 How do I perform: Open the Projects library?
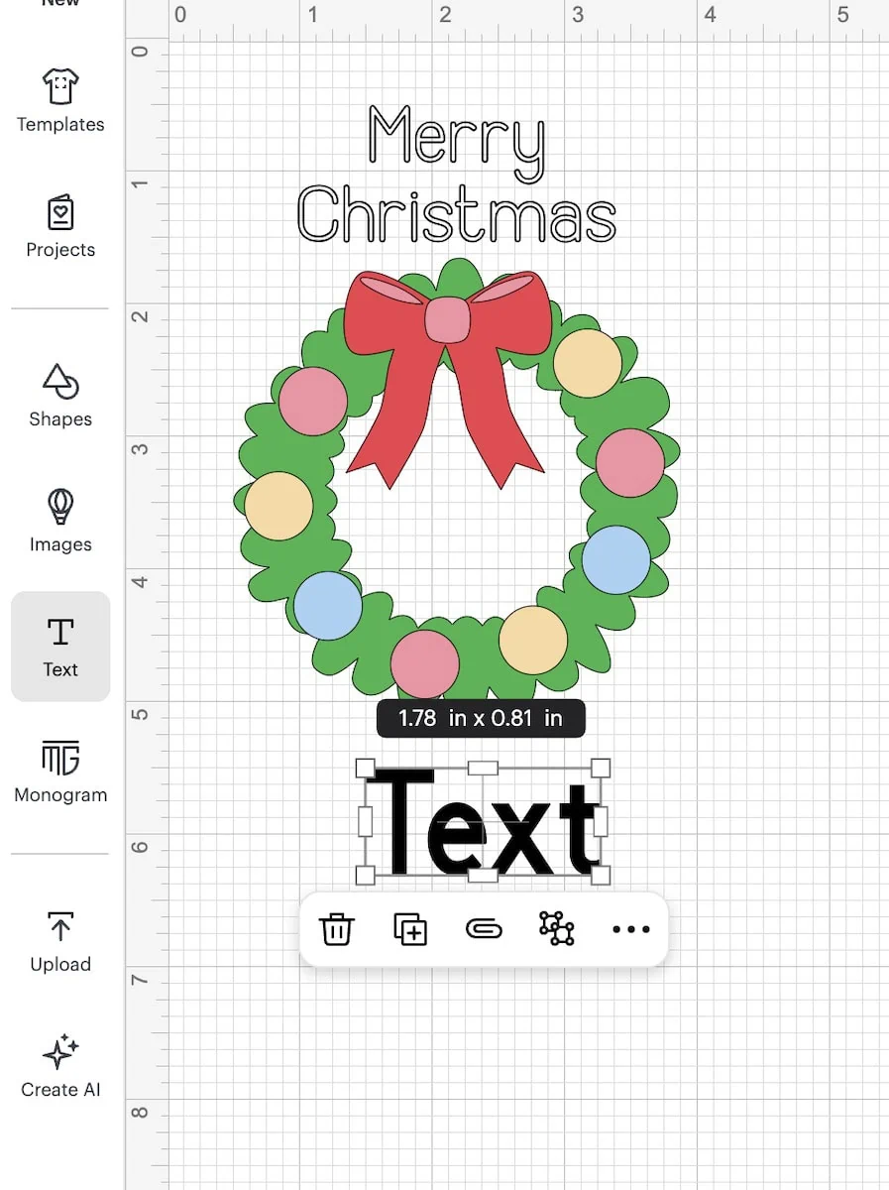tap(60, 227)
